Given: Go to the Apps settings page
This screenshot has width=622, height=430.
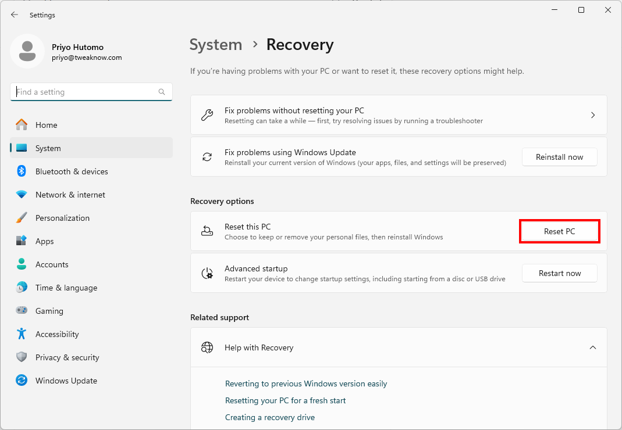Looking at the screenshot, I should [x=44, y=241].
